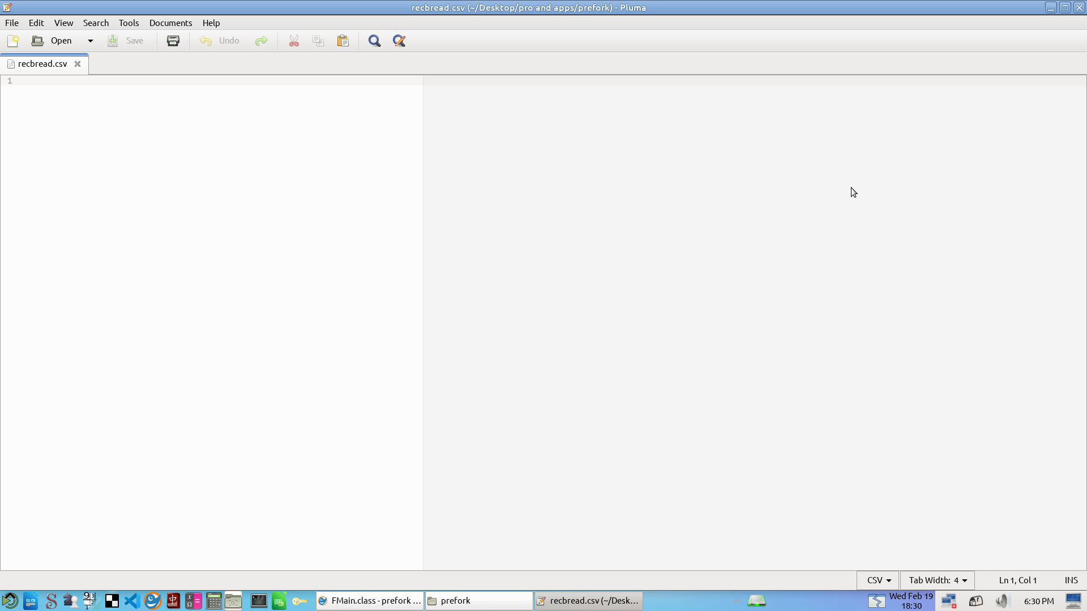The image size is (1087, 611).
Task: Close the recbread.csv tab
Action: pos(78,64)
